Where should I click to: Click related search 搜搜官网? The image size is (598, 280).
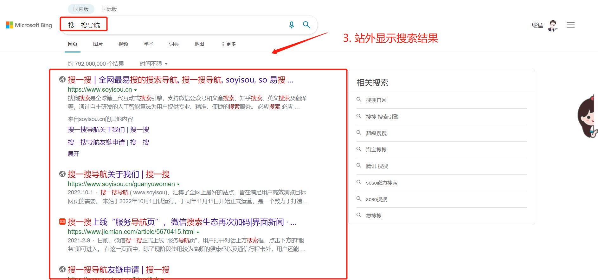click(x=376, y=100)
